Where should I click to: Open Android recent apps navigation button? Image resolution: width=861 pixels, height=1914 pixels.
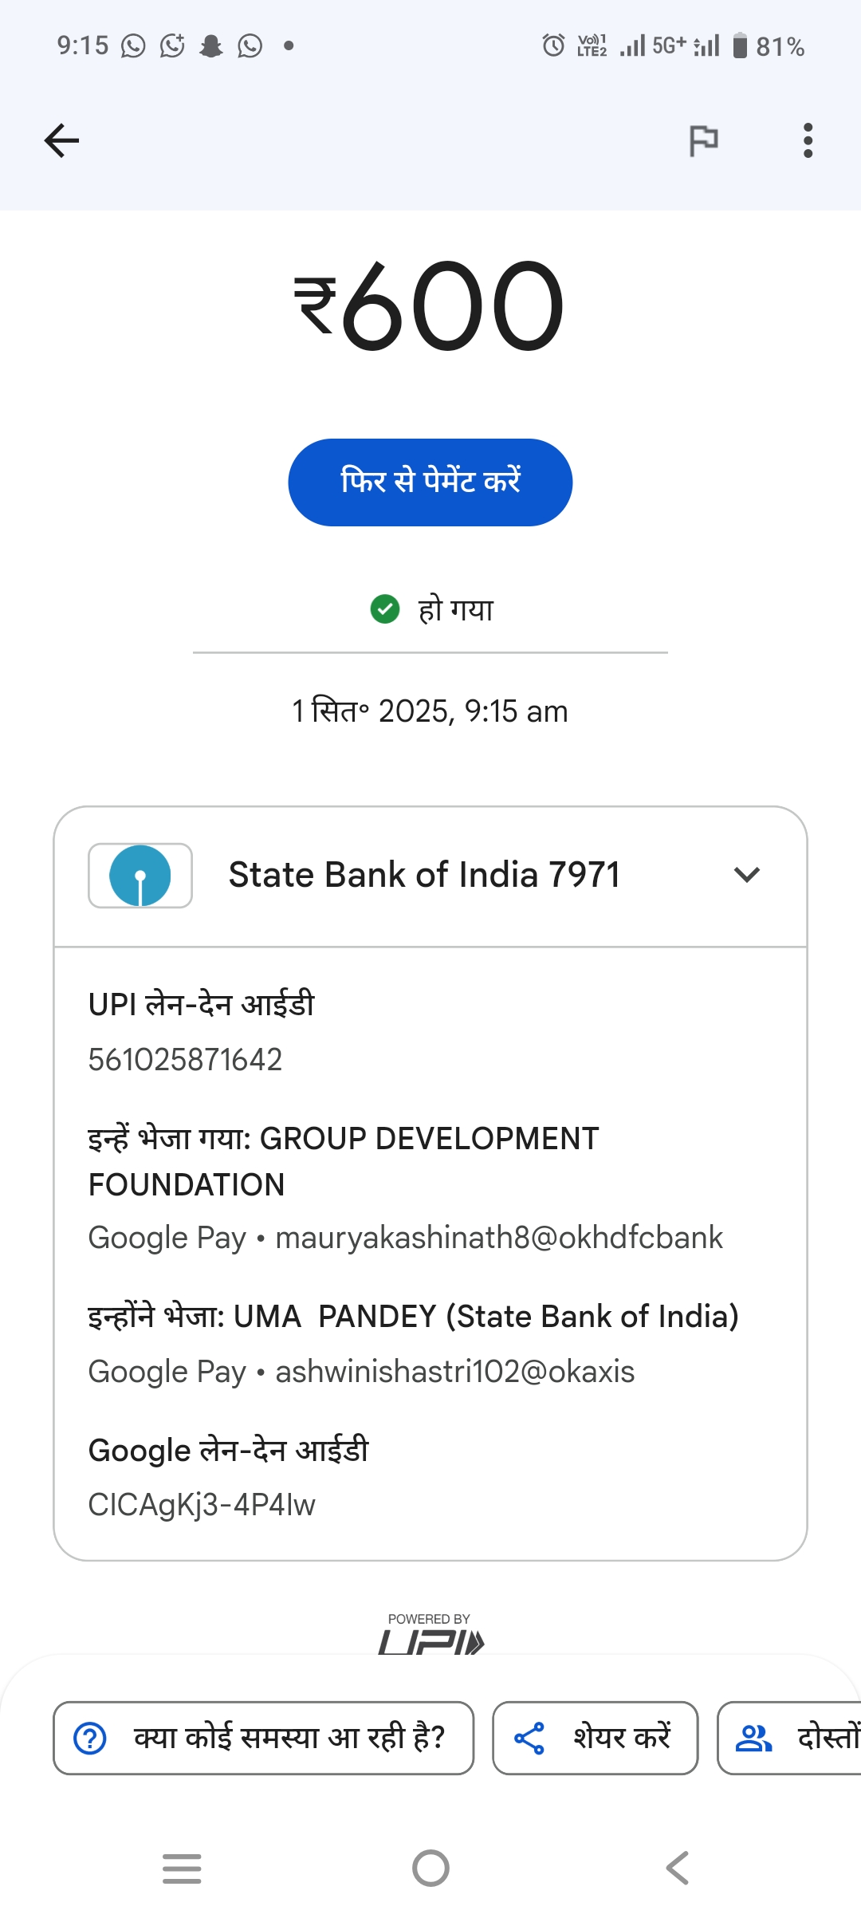182,1868
